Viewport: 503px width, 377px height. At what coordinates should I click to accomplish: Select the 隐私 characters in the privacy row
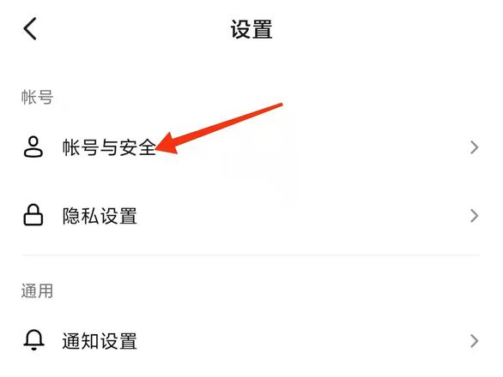tap(81, 216)
